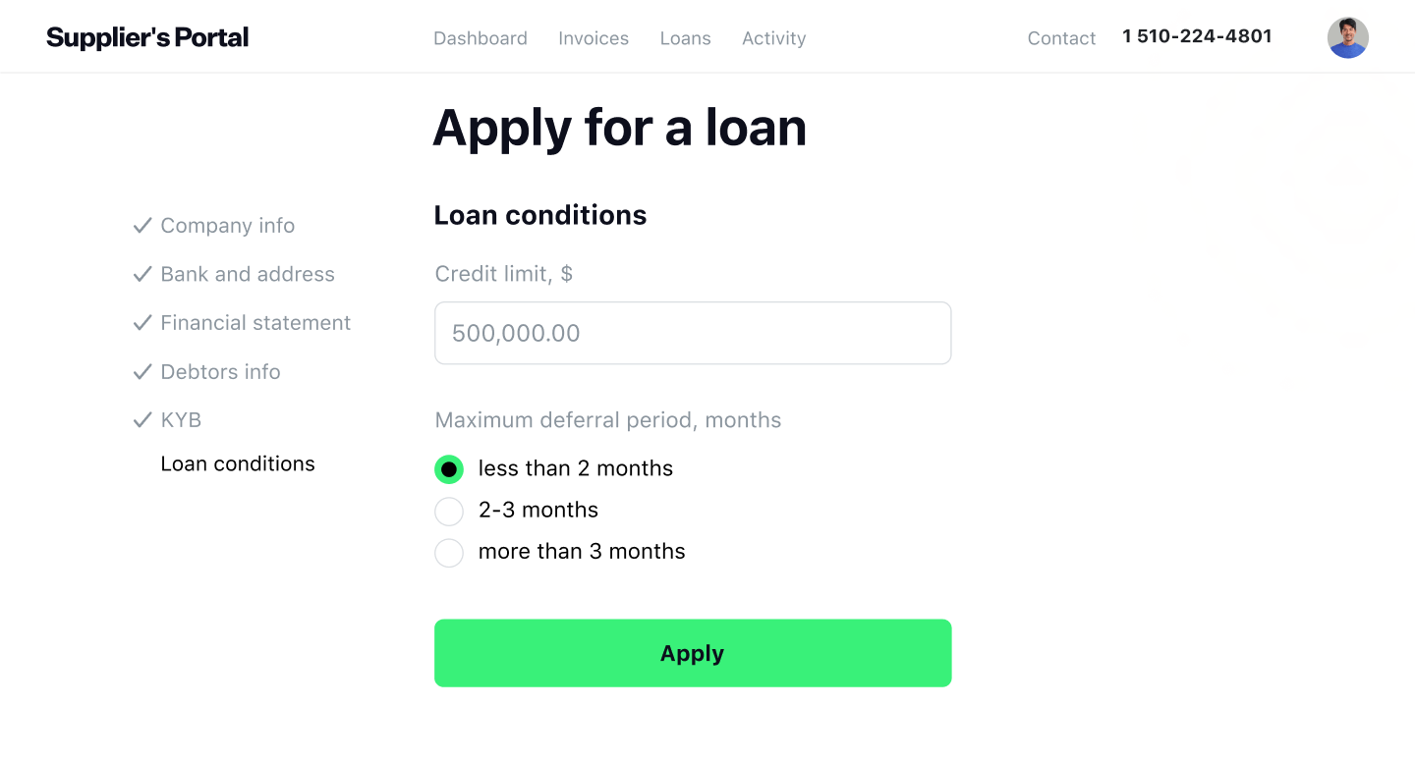The width and height of the screenshot is (1415, 760).
Task: Click the Credit limit input field
Action: 693,333
